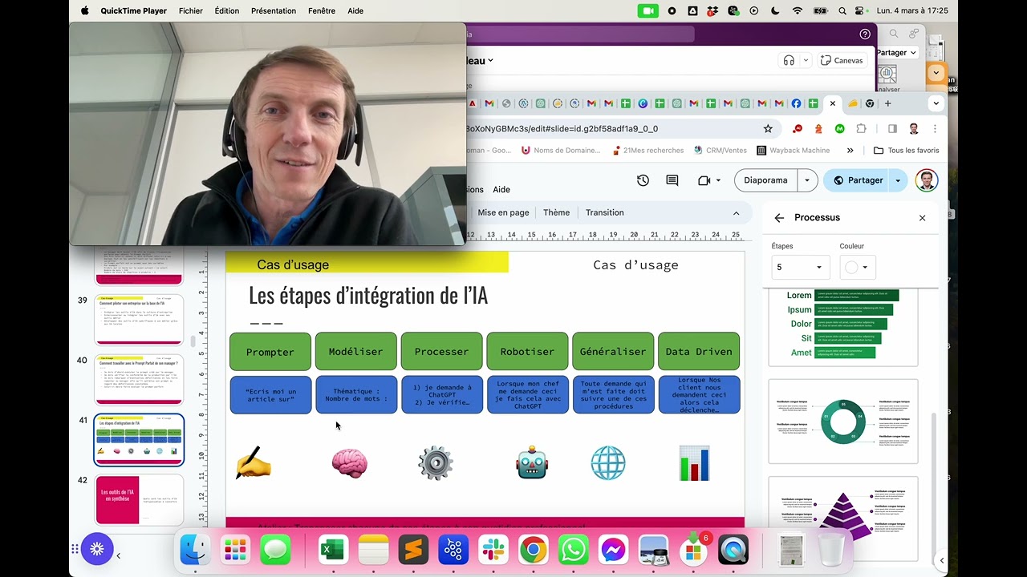1027x577 pixels.
Task: Select the bar chart image on slide
Action: [695, 463]
